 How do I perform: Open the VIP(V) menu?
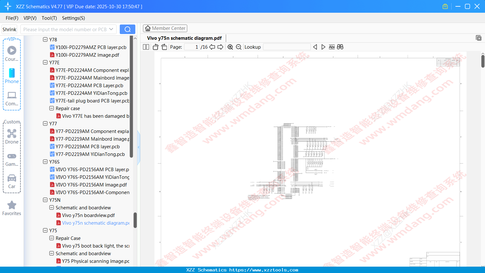coord(30,18)
